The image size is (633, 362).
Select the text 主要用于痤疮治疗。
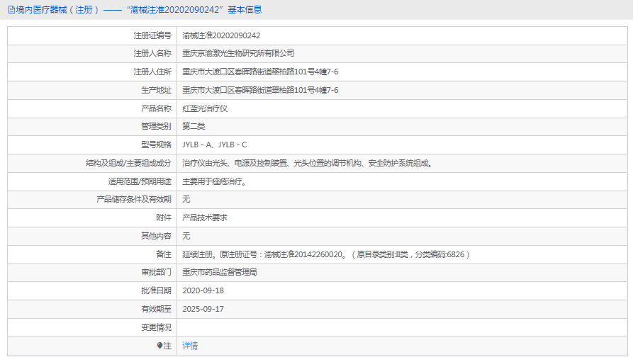pos(214,181)
